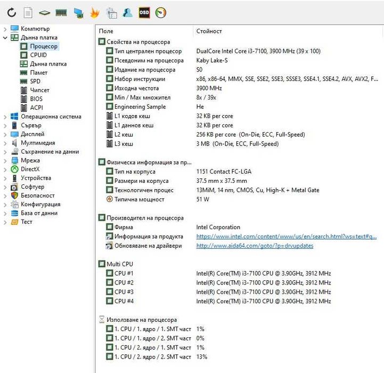Image resolution: width=384 pixels, height=373 pixels.
Task: Expand the Мрежа branch
Action: (x=5, y=161)
